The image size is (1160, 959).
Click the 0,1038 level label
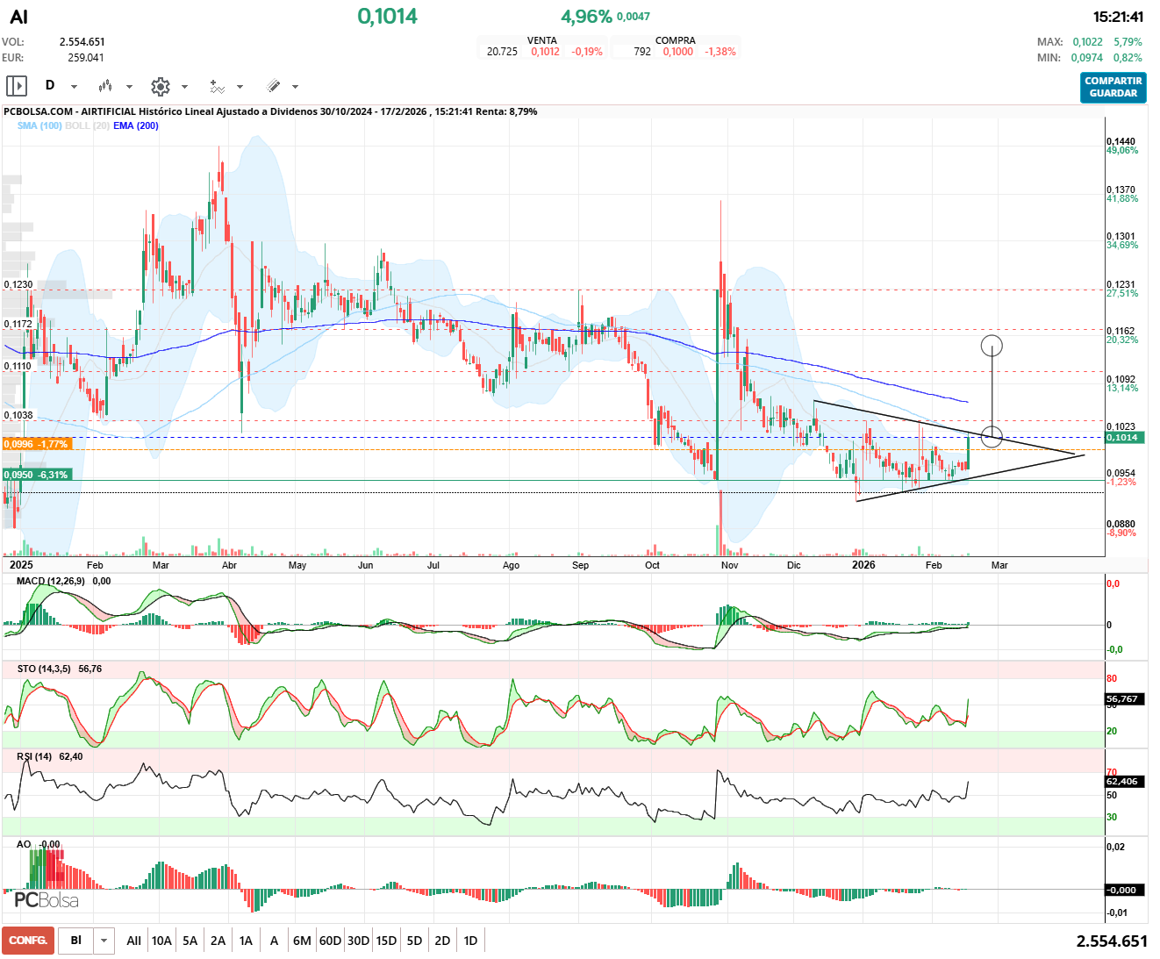tap(18, 415)
